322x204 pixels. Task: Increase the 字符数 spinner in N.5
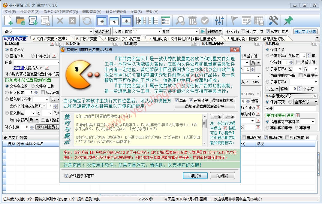coord(291,61)
